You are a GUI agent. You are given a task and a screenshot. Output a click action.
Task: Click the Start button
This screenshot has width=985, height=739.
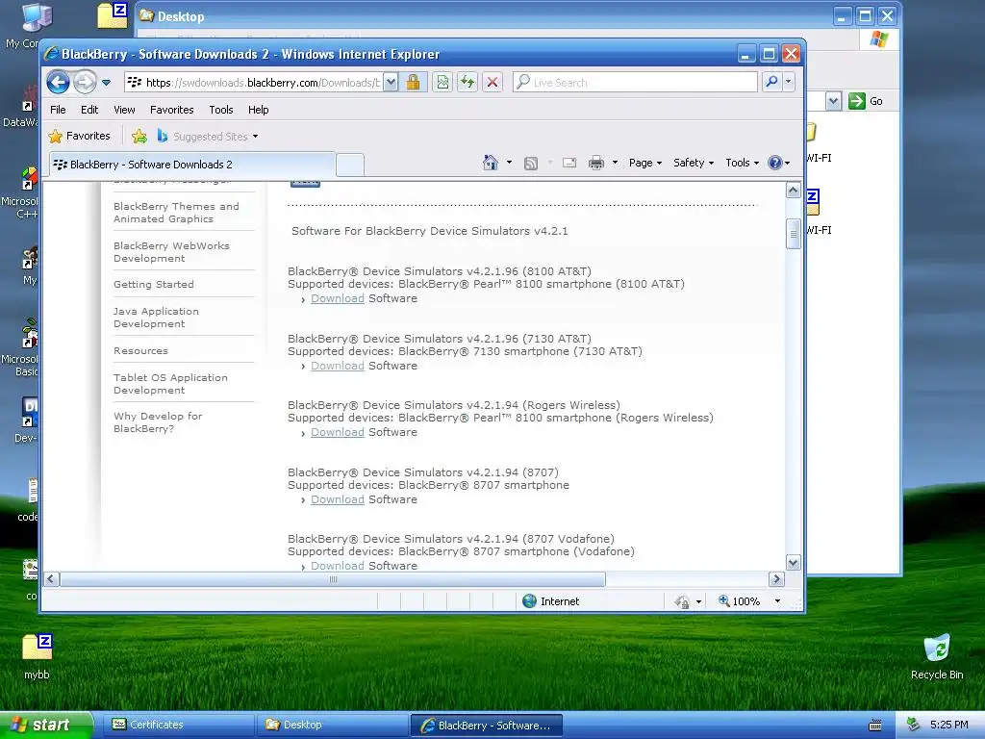point(46,726)
